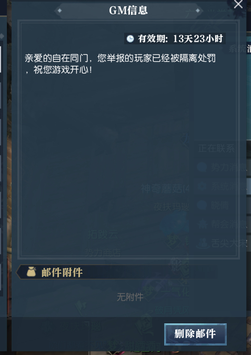Click the faded 势力消息 chat bubble icon

tap(202, 167)
